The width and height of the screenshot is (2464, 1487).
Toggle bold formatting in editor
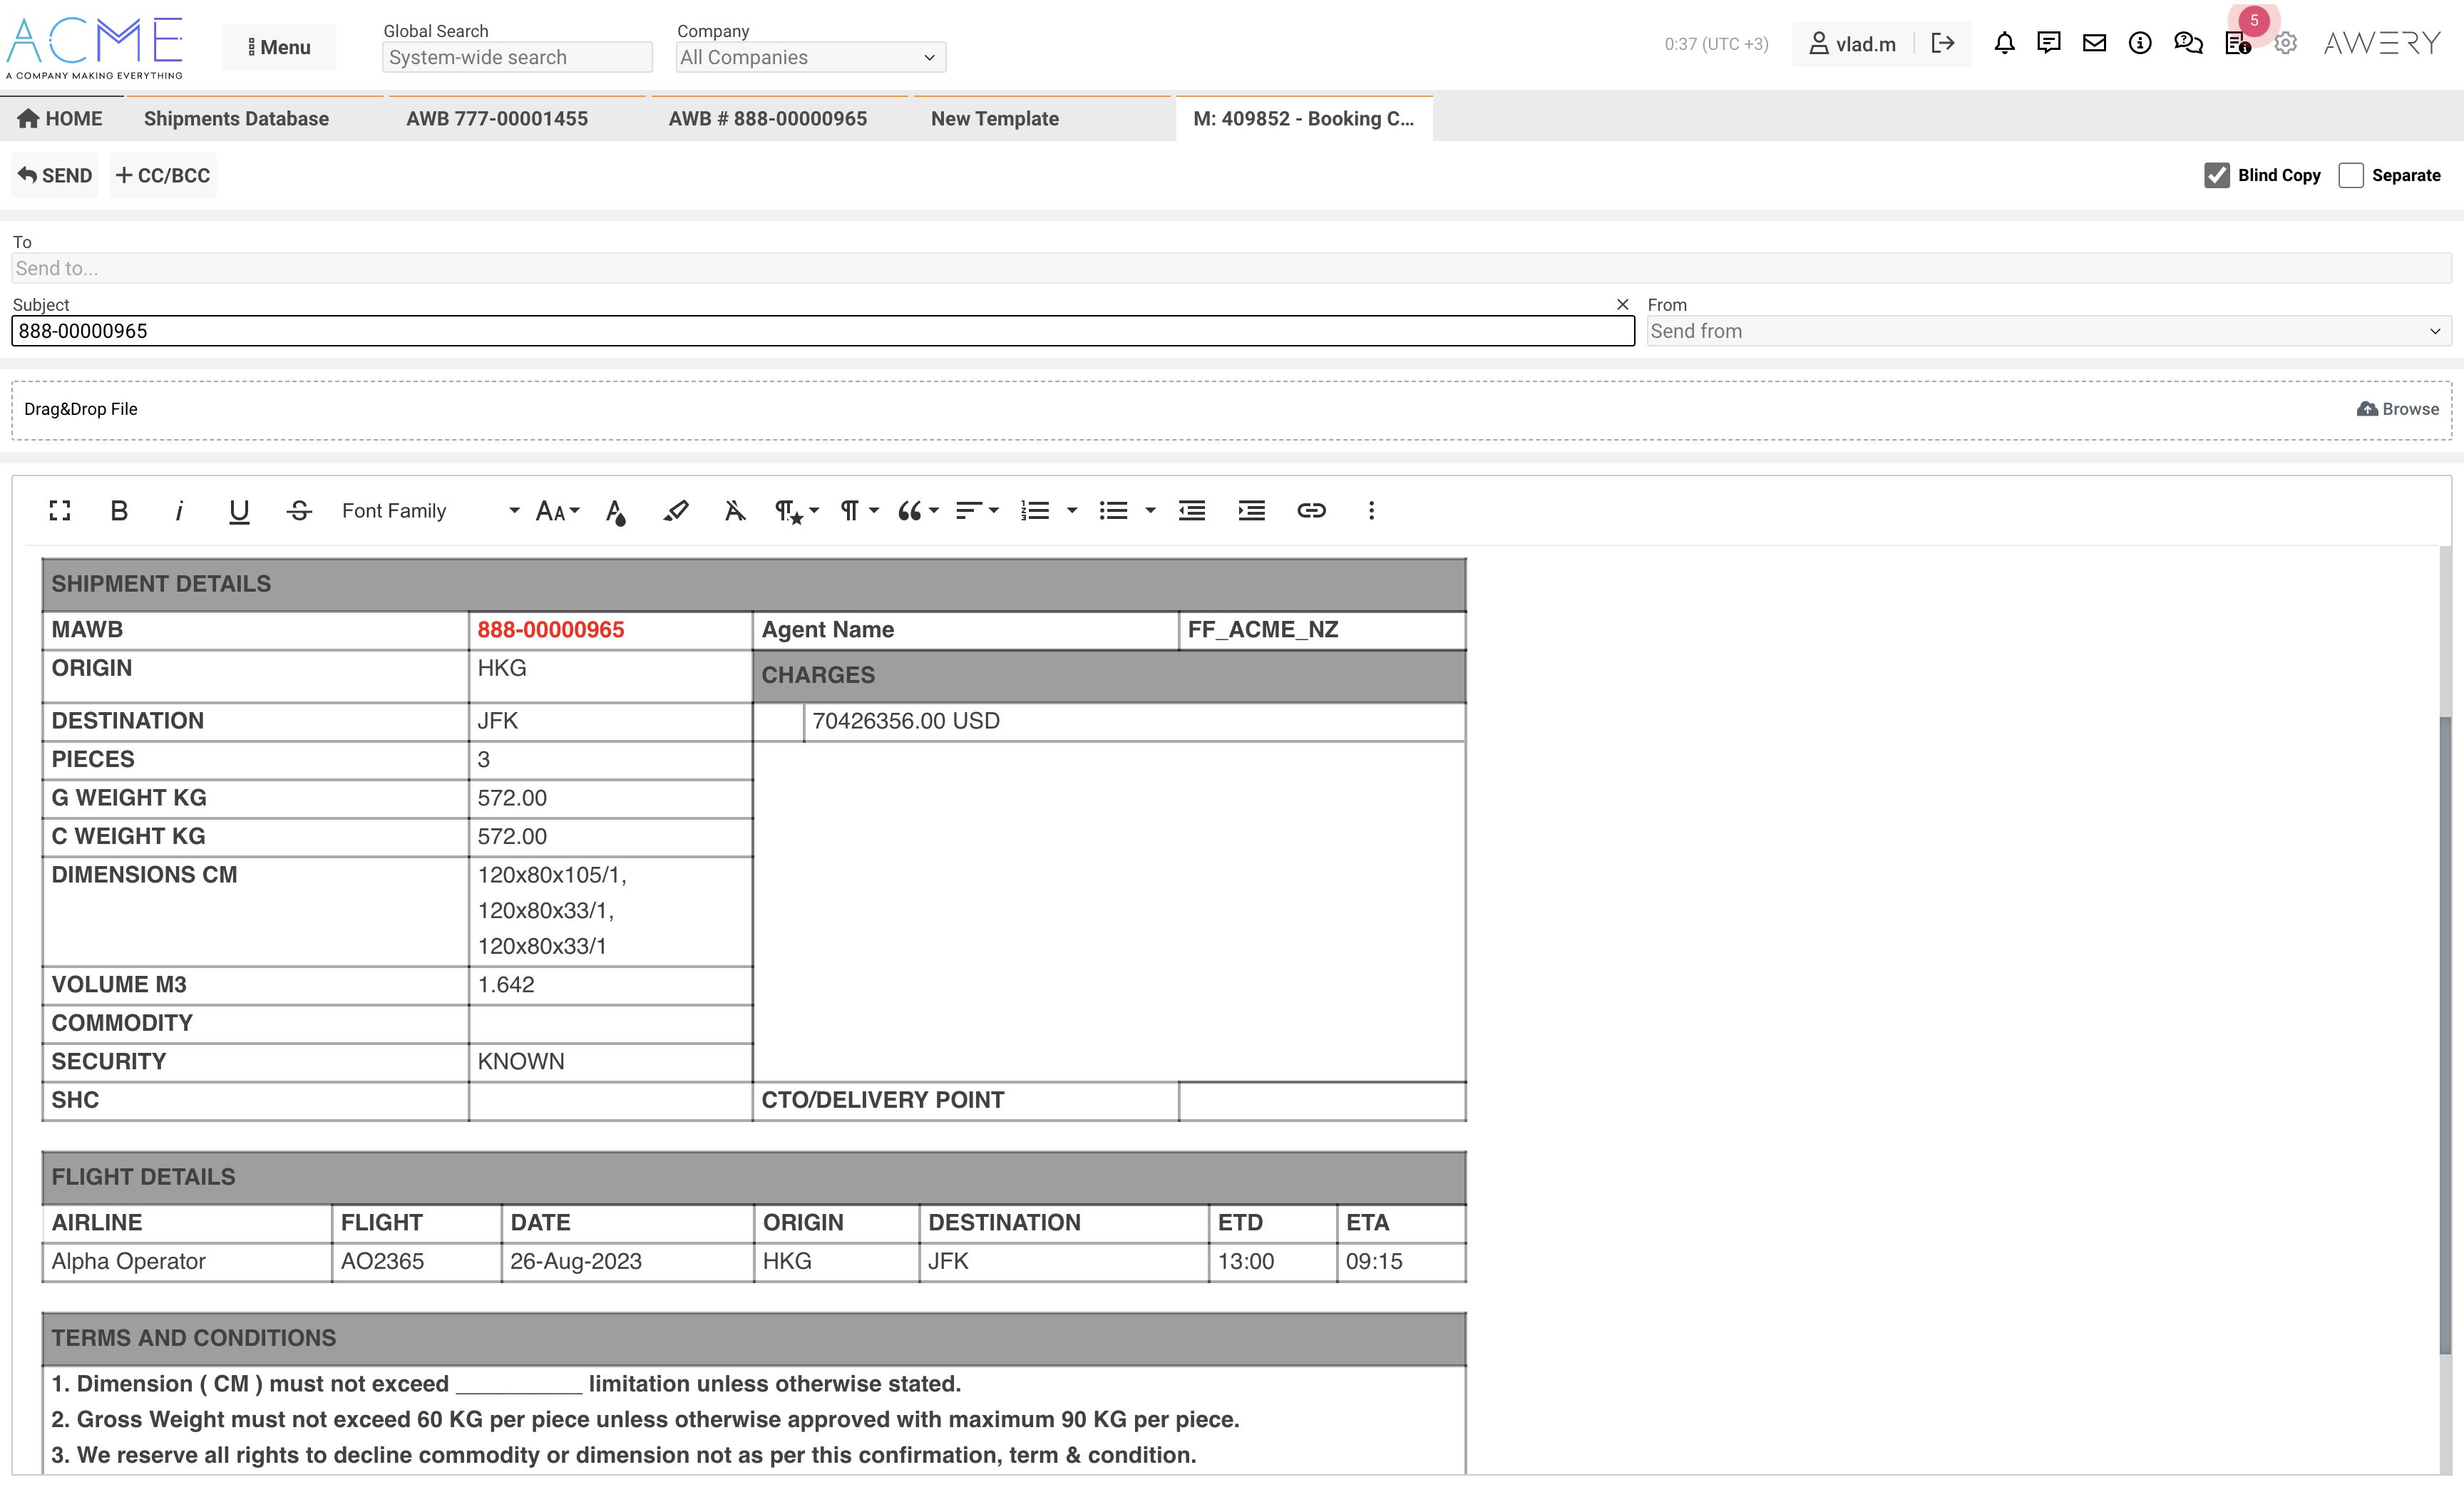tap(119, 511)
